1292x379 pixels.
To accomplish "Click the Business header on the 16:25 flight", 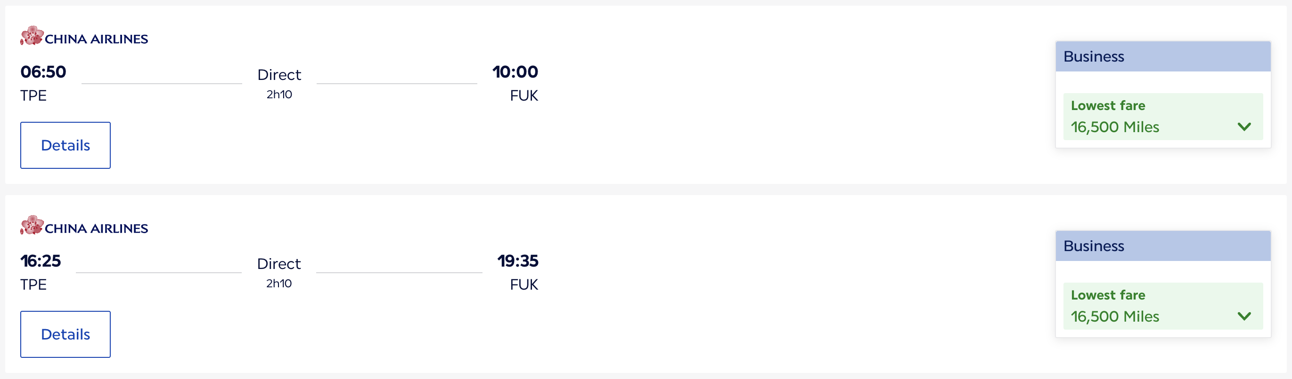I will [x=1093, y=246].
